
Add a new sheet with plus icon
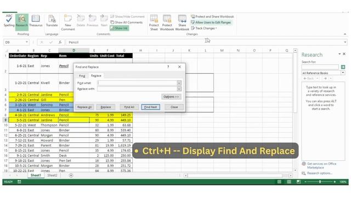(x=71, y=175)
